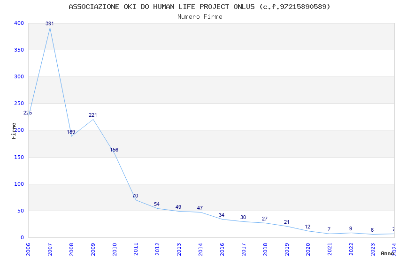Click the 2009 x-axis year label
This screenshot has width=399, height=258.
(93, 249)
